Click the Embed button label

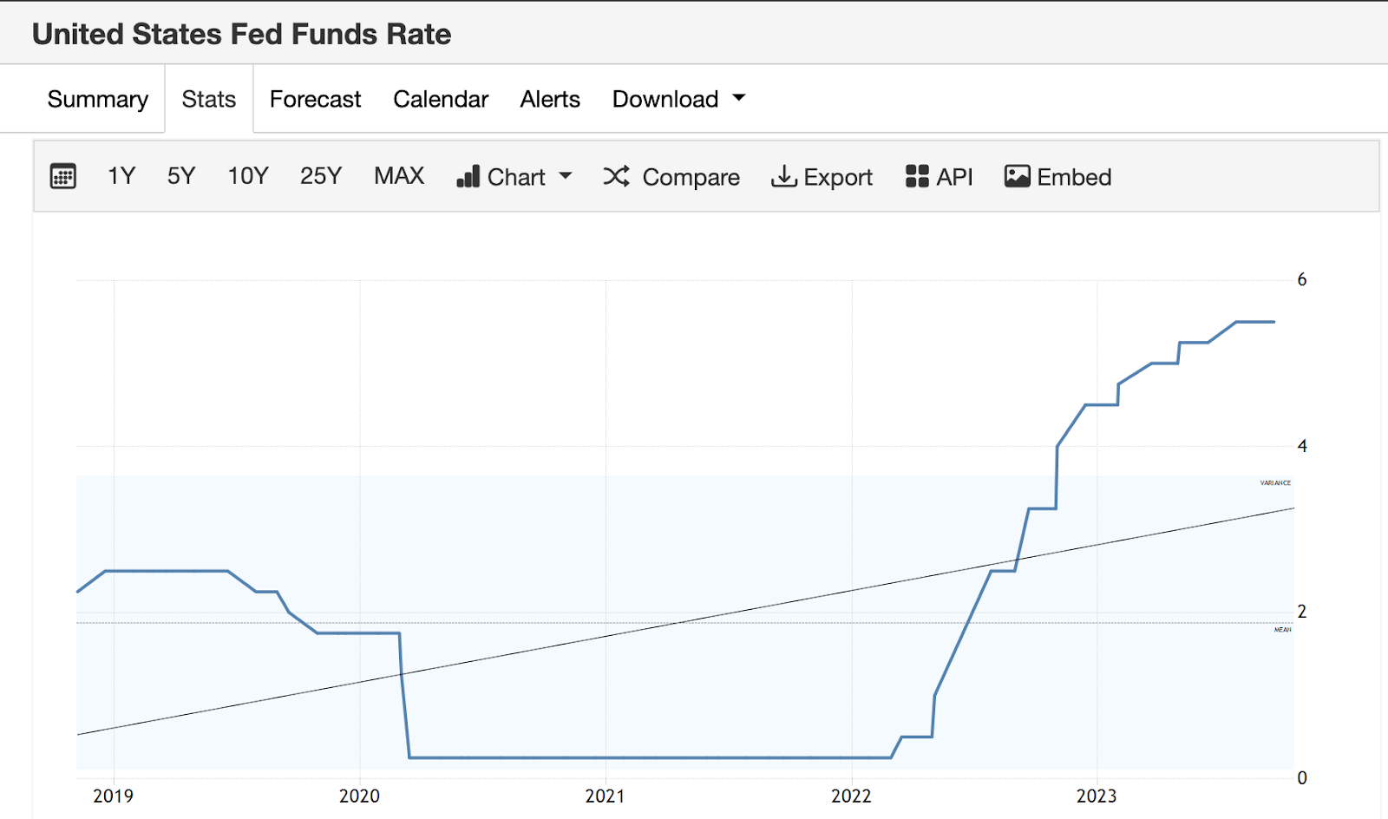point(1074,177)
